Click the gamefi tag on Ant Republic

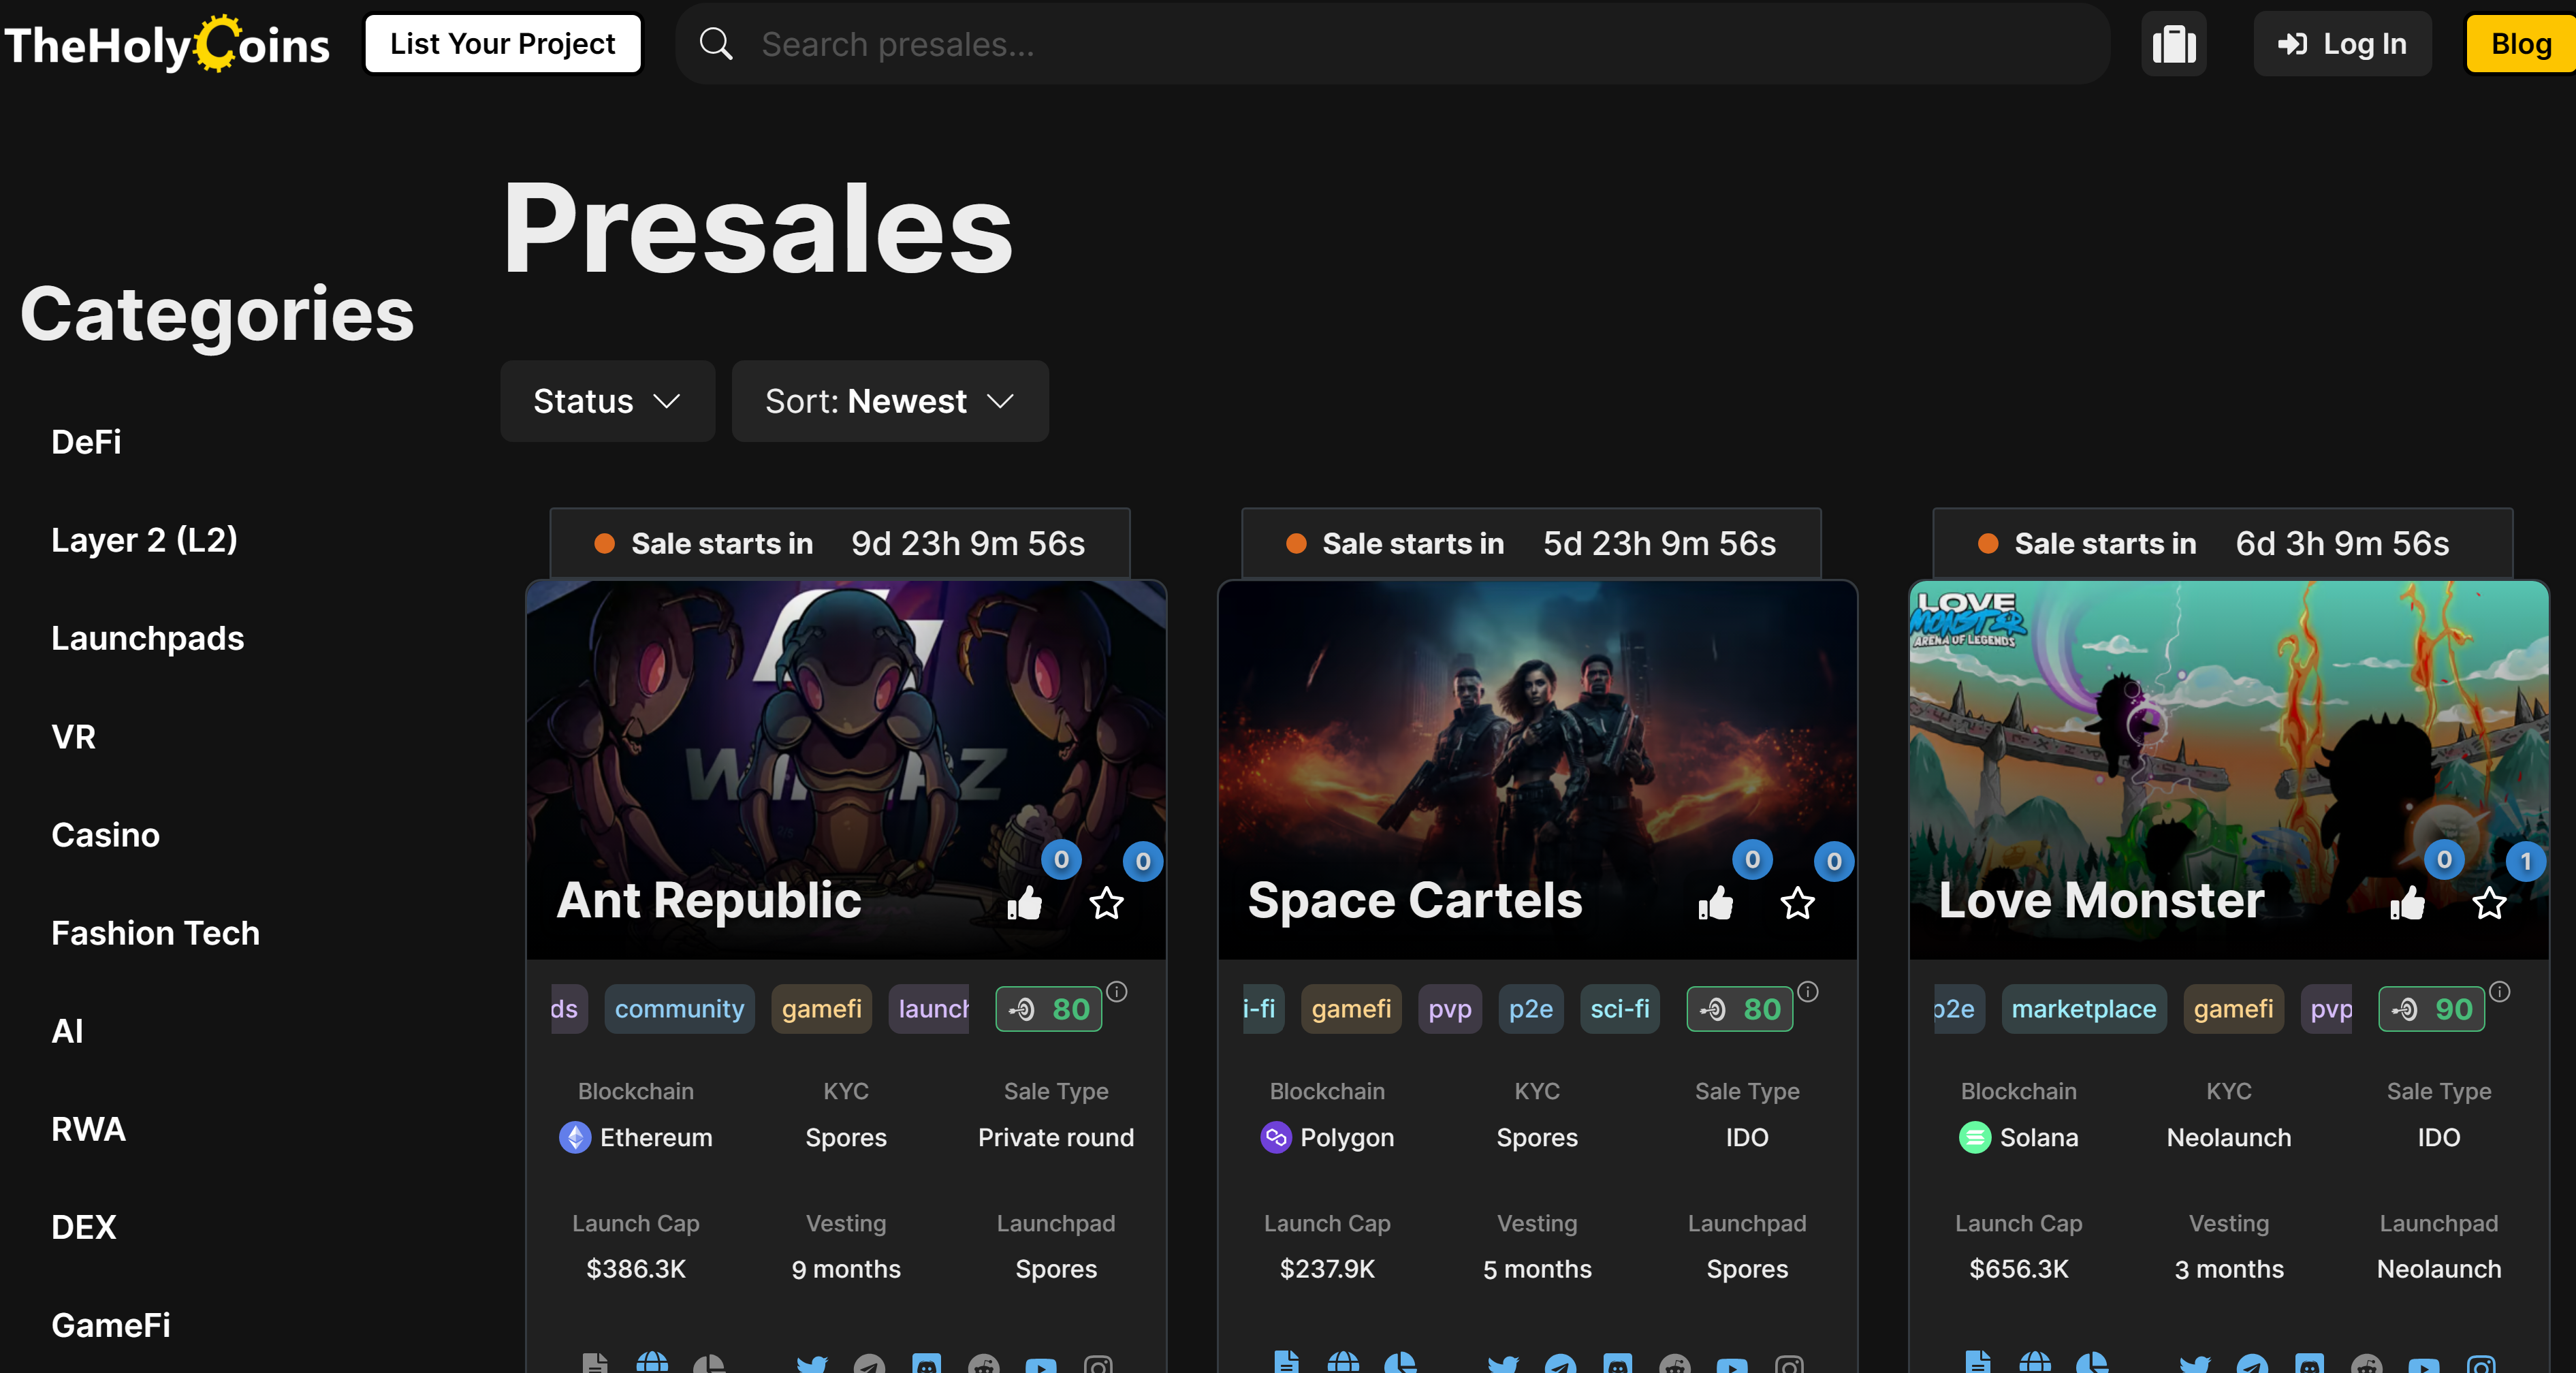pyautogui.click(x=821, y=1008)
